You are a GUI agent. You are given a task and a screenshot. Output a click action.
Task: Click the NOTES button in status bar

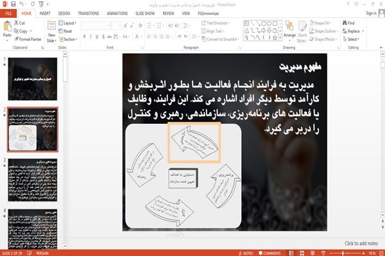[x=246, y=253]
